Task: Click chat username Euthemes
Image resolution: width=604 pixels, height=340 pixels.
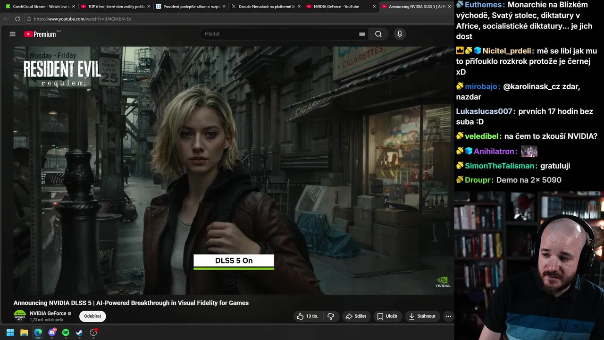Action: 484,5
